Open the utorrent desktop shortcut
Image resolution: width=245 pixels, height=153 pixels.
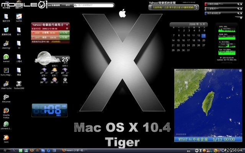tap(6, 125)
